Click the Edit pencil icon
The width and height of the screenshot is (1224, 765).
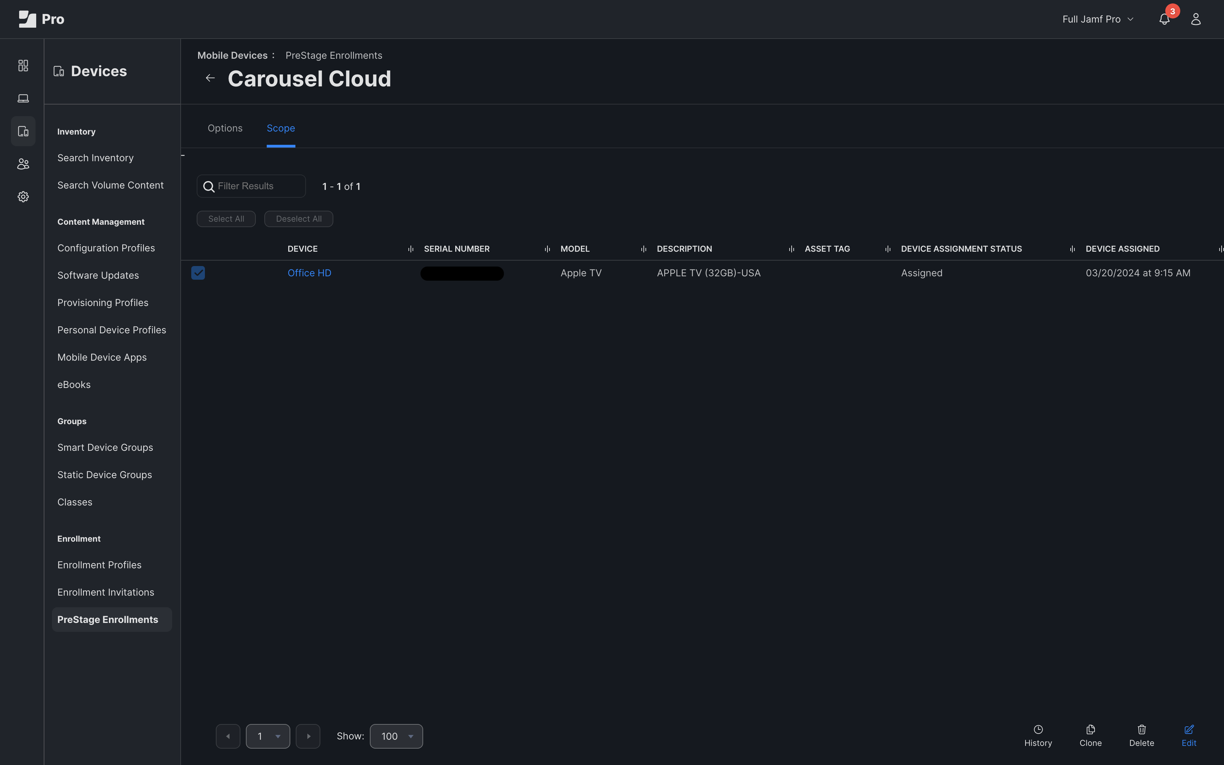click(1188, 729)
